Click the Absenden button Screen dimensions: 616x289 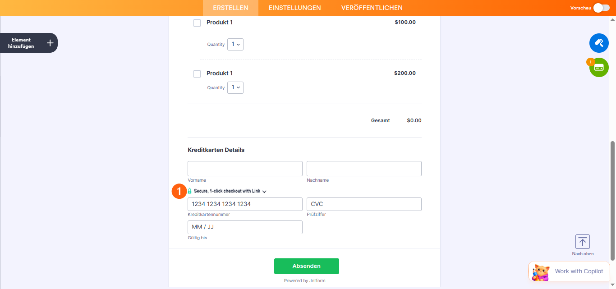306,266
